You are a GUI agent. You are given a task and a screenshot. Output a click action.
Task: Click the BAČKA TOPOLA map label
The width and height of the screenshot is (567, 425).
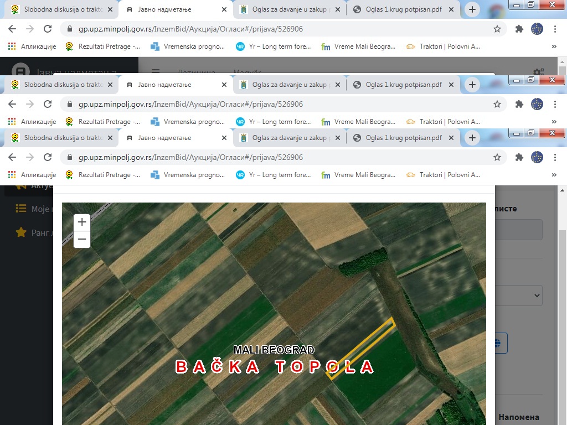[x=275, y=367]
